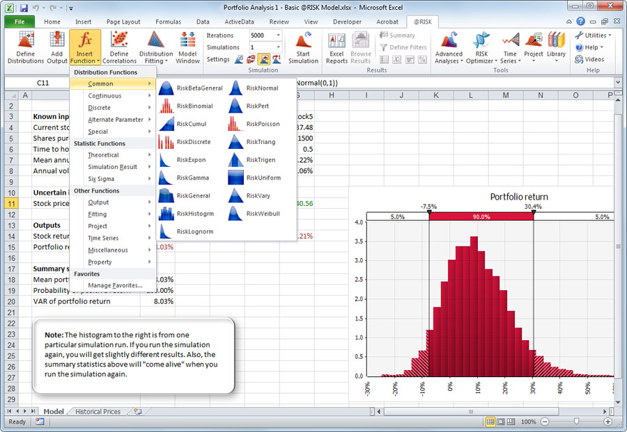Open the Project tool in the ribbon
The image size is (627, 432).
point(534,47)
